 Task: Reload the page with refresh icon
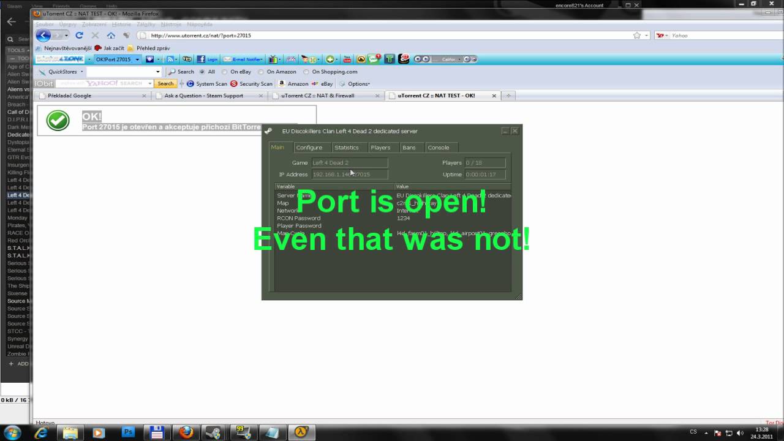[79, 36]
